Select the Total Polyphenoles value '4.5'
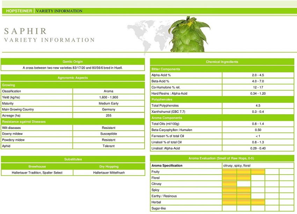297x214 pixels. 258,105
